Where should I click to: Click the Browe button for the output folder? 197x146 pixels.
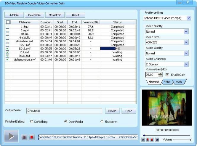click(x=112, y=111)
